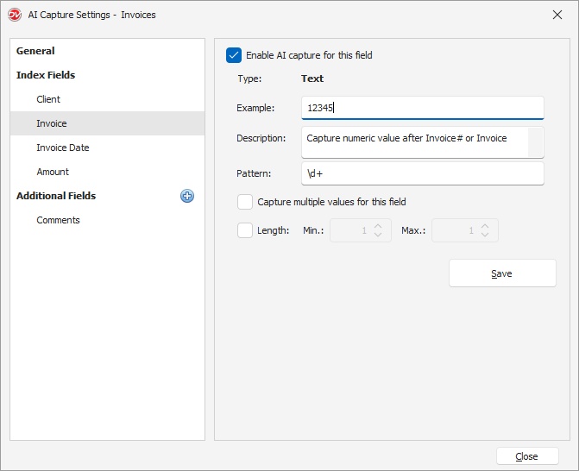This screenshot has width=579, height=471.
Task: Click the add Additional Fields plus icon
Action: [187, 196]
